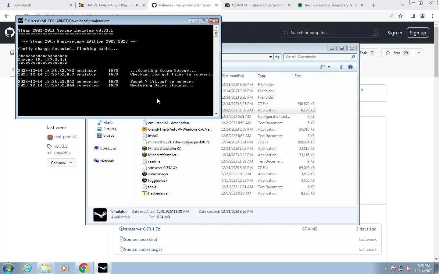Select the Grand-Theft-Auto-V installer icon

point(145,129)
